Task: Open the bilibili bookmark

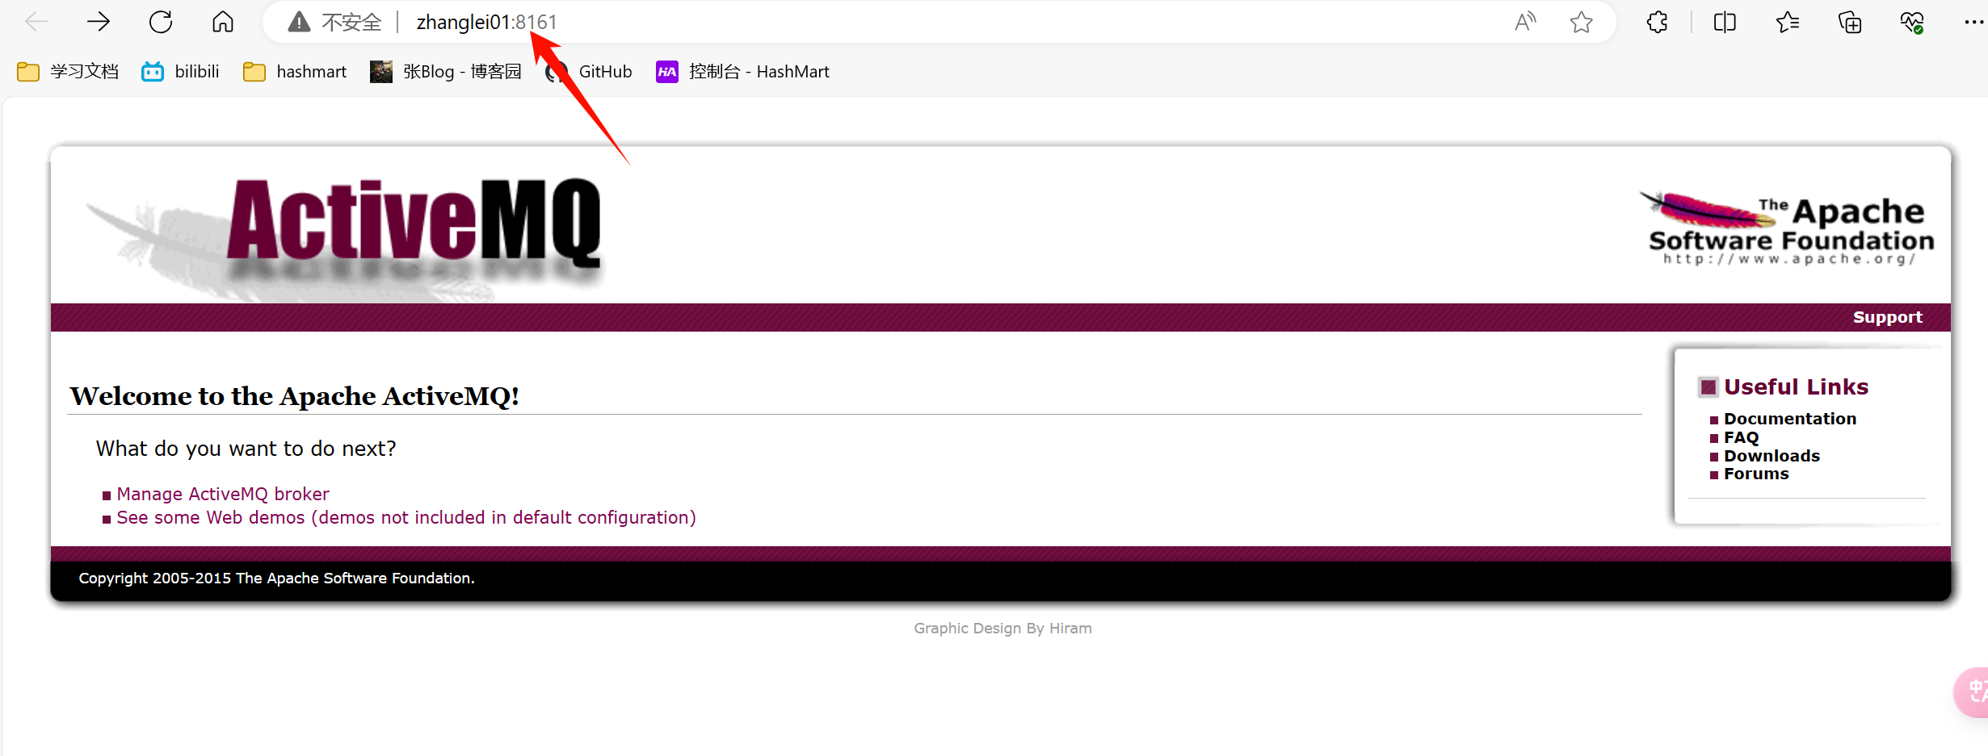Action: coord(180,72)
